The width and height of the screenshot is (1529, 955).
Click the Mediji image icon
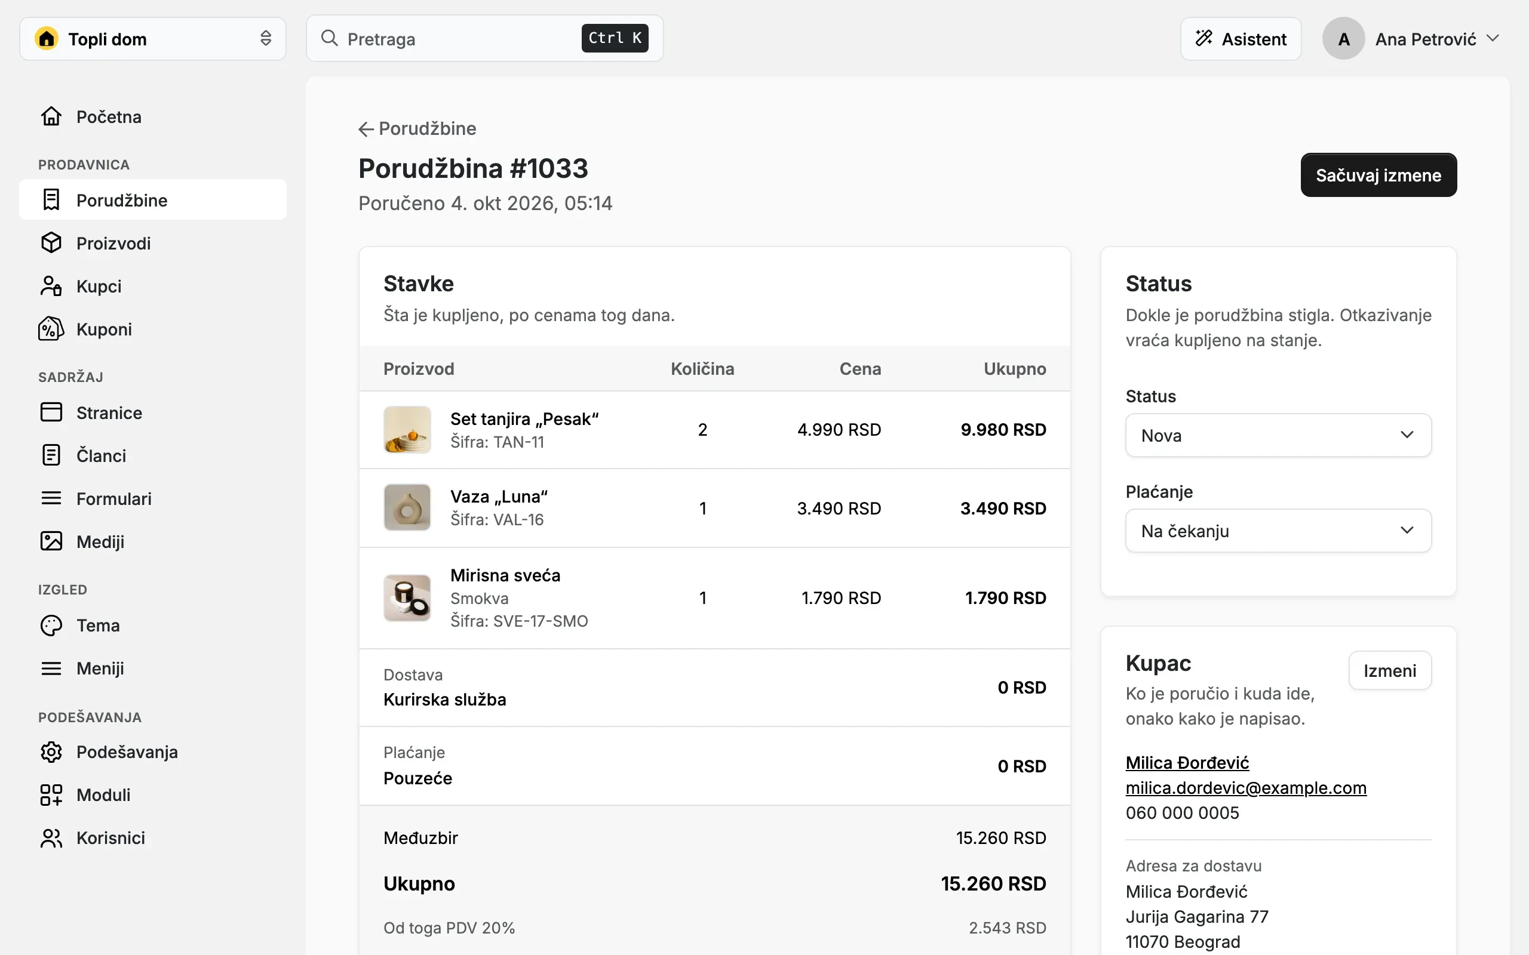(x=51, y=541)
